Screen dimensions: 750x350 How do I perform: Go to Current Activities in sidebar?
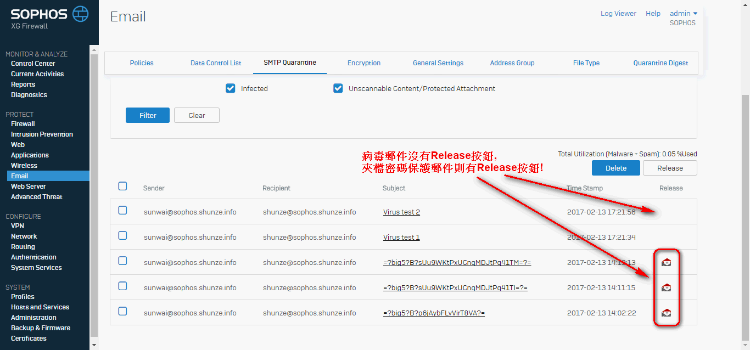(x=37, y=74)
